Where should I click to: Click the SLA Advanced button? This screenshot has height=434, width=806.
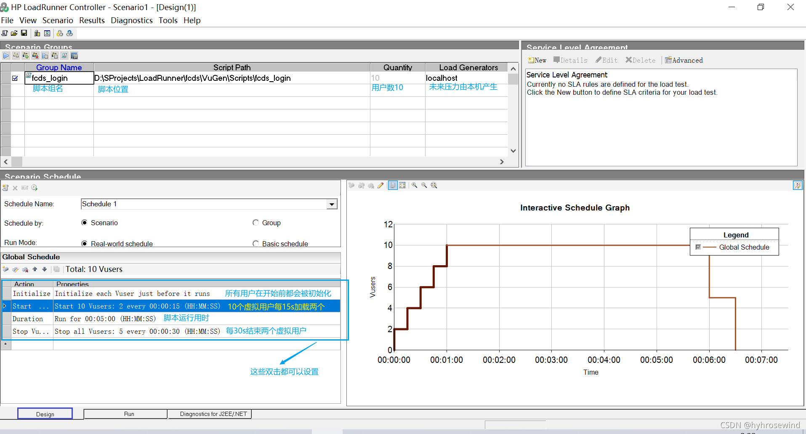[684, 60]
